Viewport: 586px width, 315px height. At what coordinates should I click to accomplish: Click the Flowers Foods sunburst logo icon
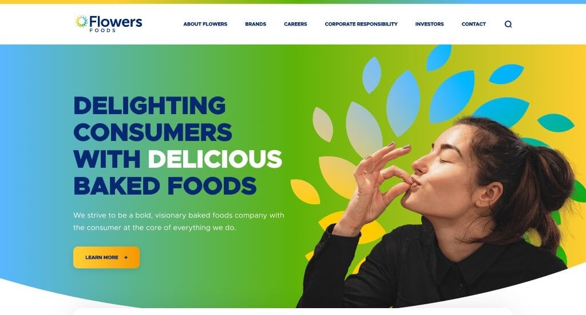[81, 22]
